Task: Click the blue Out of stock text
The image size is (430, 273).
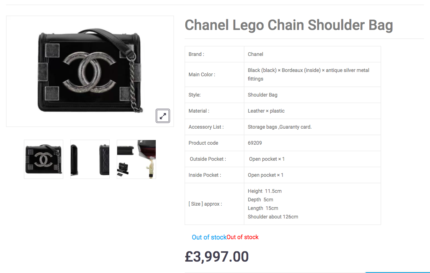Action: pos(209,237)
